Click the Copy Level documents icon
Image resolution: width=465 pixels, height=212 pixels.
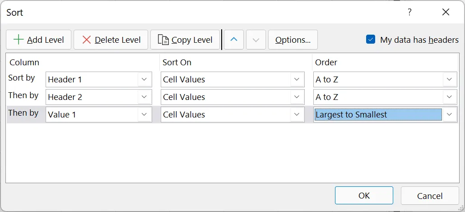pyautogui.click(x=163, y=40)
